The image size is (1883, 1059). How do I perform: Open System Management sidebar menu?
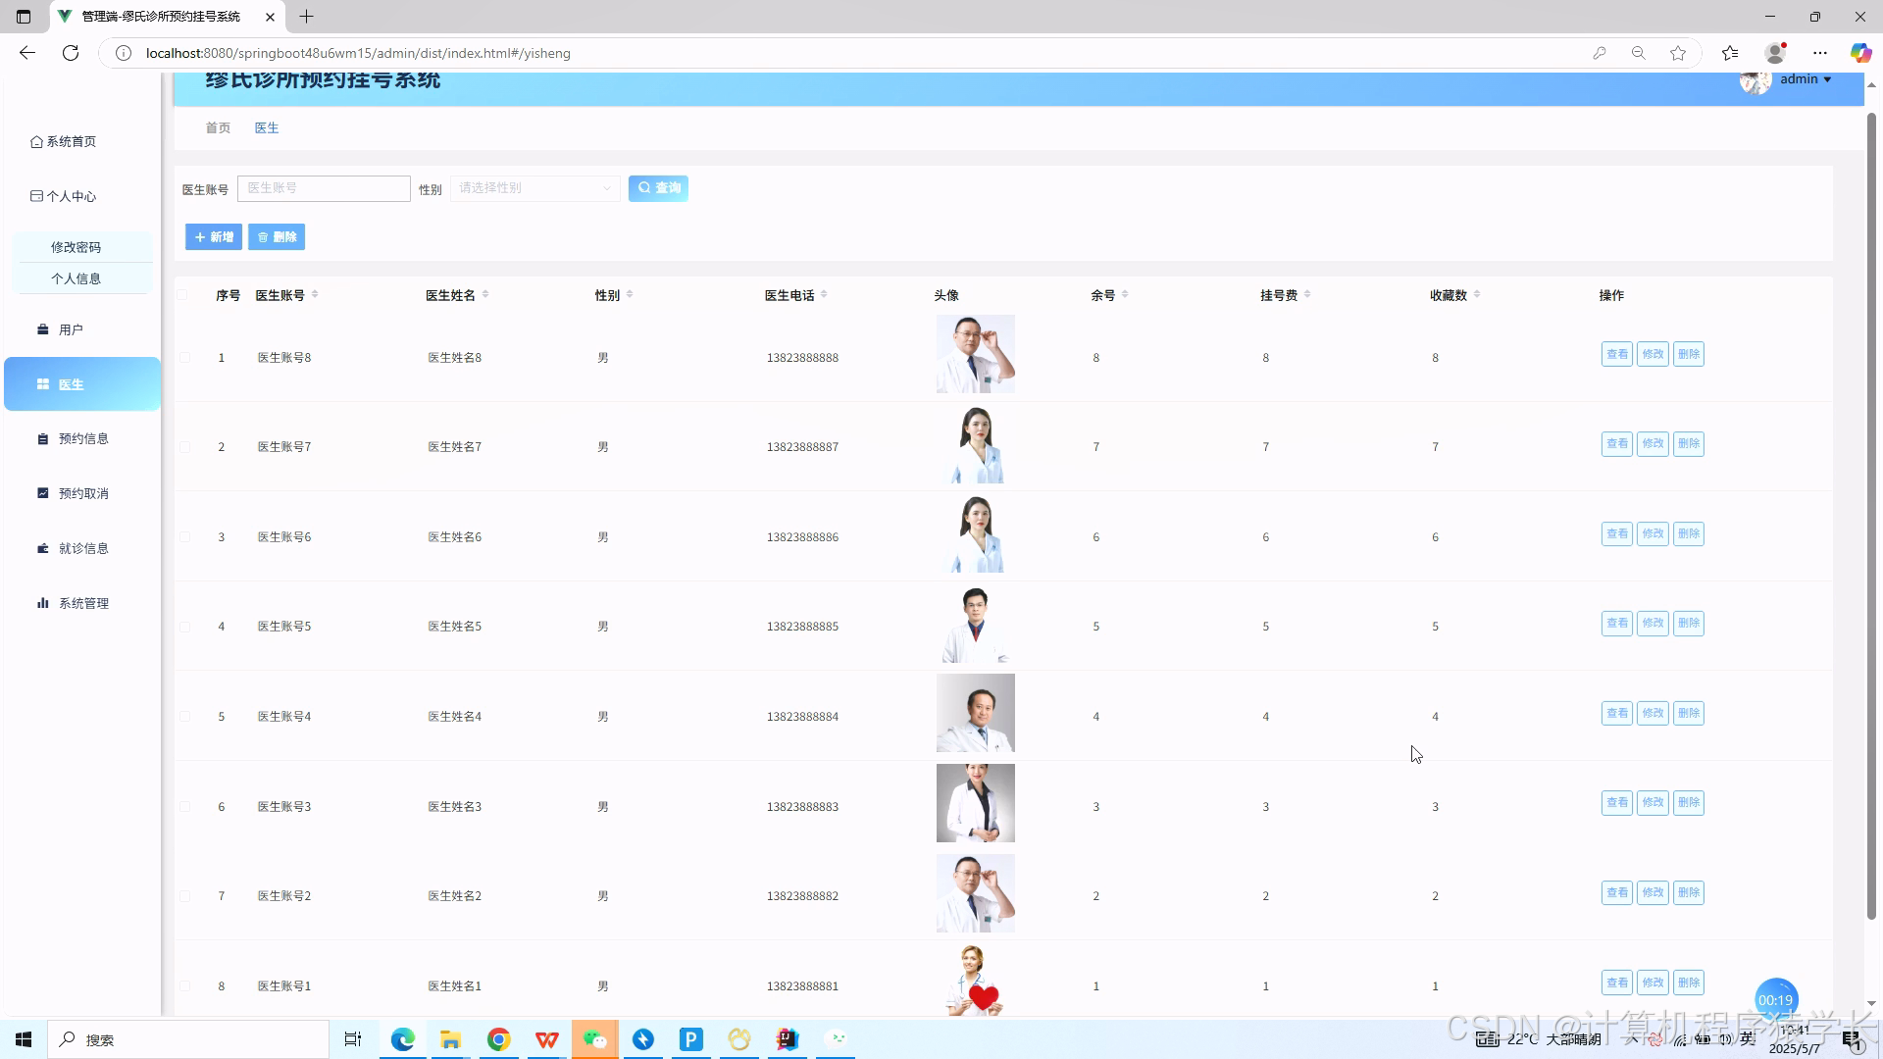74,603
